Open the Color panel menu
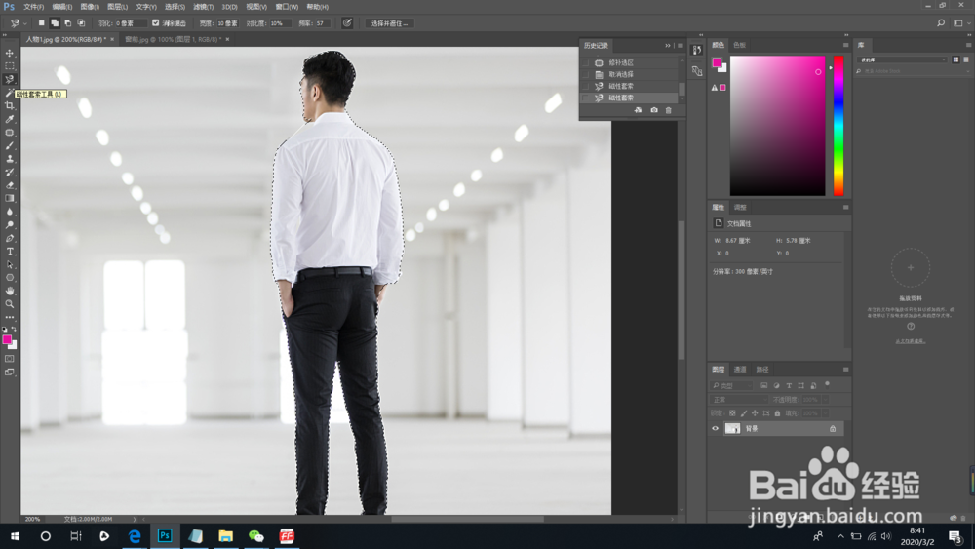Screen dimensions: 975x549 [845, 45]
